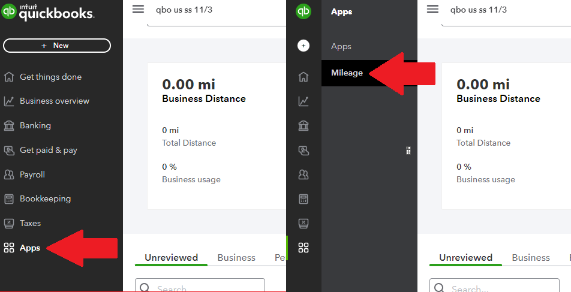Click the Search field in left screenshot
This screenshot has width=571, height=292.
(x=200, y=285)
